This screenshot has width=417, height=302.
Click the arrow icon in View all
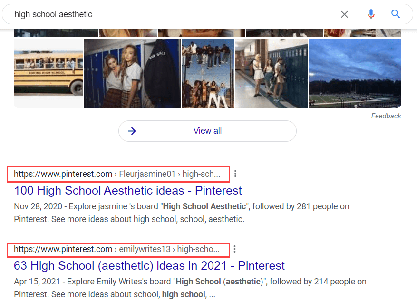click(132, 131)
